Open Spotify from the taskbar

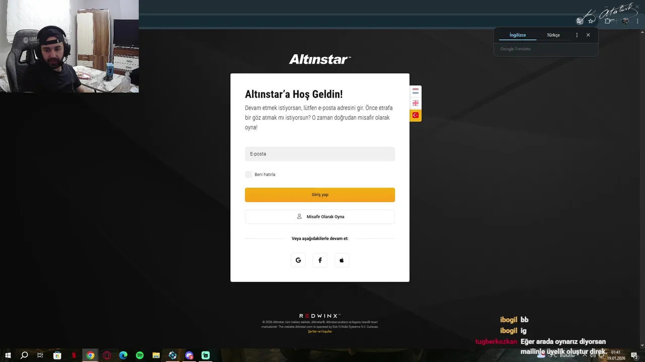tap(140, 355)
